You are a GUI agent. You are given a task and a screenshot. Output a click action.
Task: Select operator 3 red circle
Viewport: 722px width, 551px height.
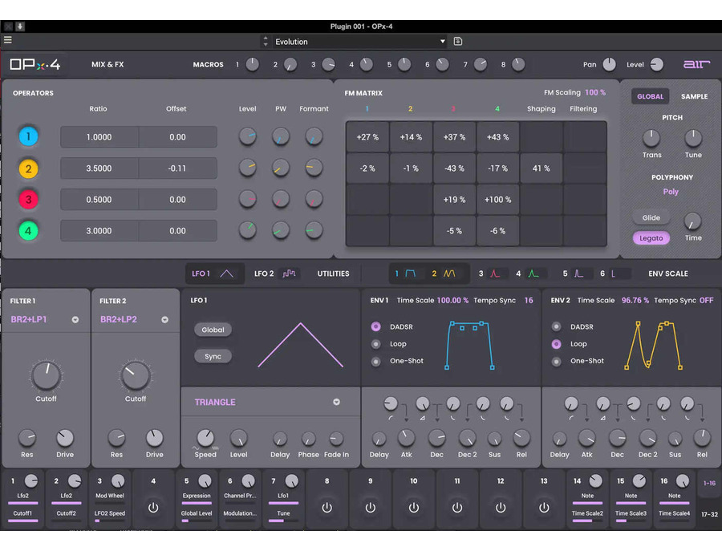(x=28, y=200)
